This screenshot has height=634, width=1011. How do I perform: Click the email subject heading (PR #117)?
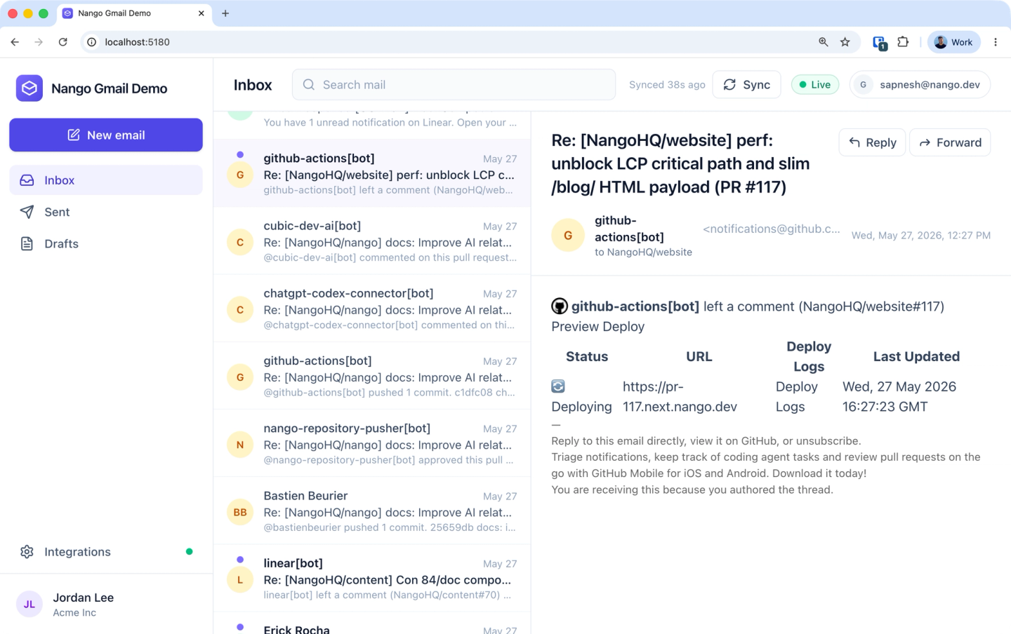click(680, 163)
